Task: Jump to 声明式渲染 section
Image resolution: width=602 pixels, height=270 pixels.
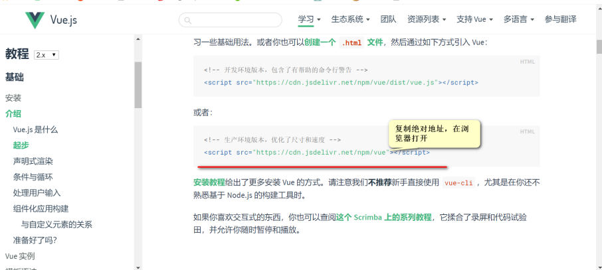Action: [x=33, y=161]
